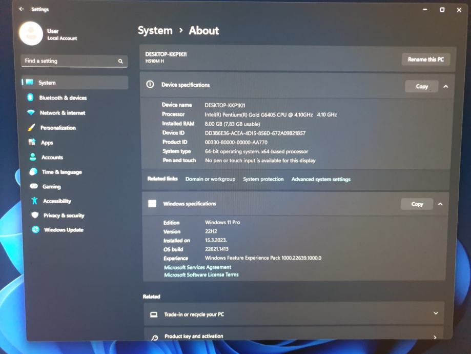Click the 64-bit operating system value
471x354 pixels.
pos(257,151)
